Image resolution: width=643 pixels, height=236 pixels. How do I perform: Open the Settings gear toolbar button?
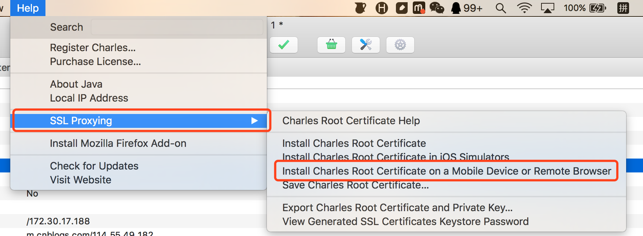click(400, 45)
